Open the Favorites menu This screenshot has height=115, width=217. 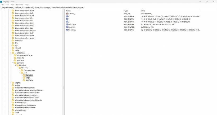(19, 5)
